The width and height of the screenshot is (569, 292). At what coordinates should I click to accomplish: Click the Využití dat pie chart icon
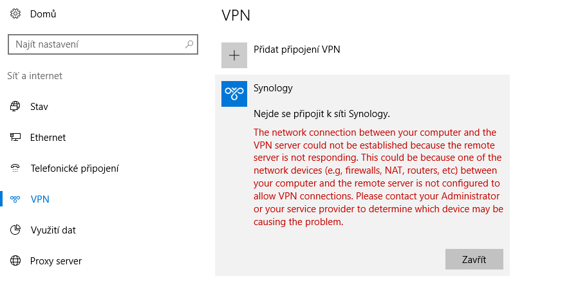click(x=15, y=230)
